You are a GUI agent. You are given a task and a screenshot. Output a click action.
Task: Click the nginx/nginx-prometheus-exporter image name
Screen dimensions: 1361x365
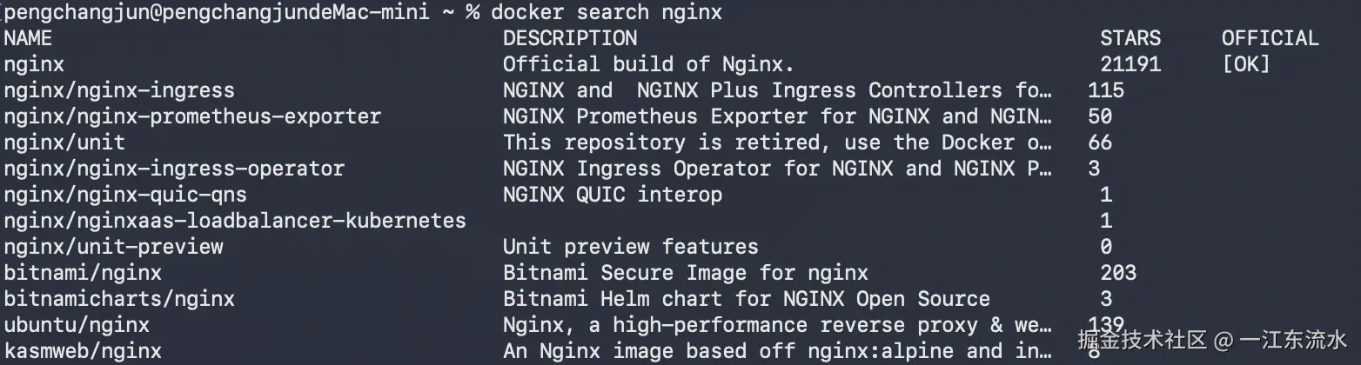click(192, 116)
